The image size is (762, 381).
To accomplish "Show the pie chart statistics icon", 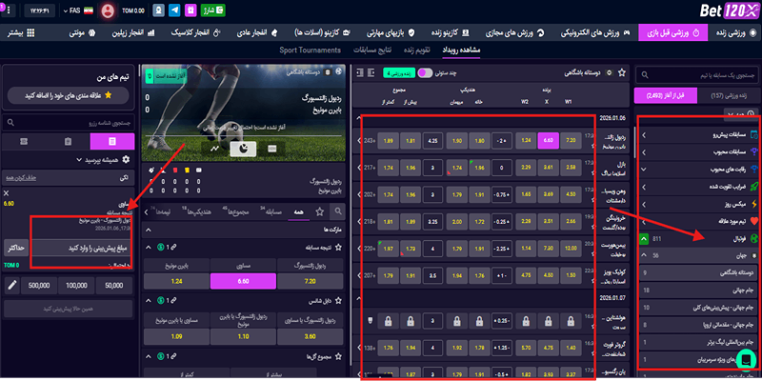I will click(243, 149).
